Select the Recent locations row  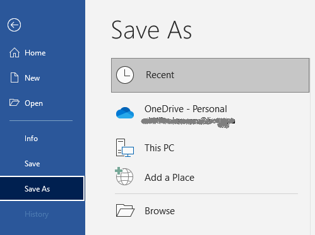(x=210, y=75)
